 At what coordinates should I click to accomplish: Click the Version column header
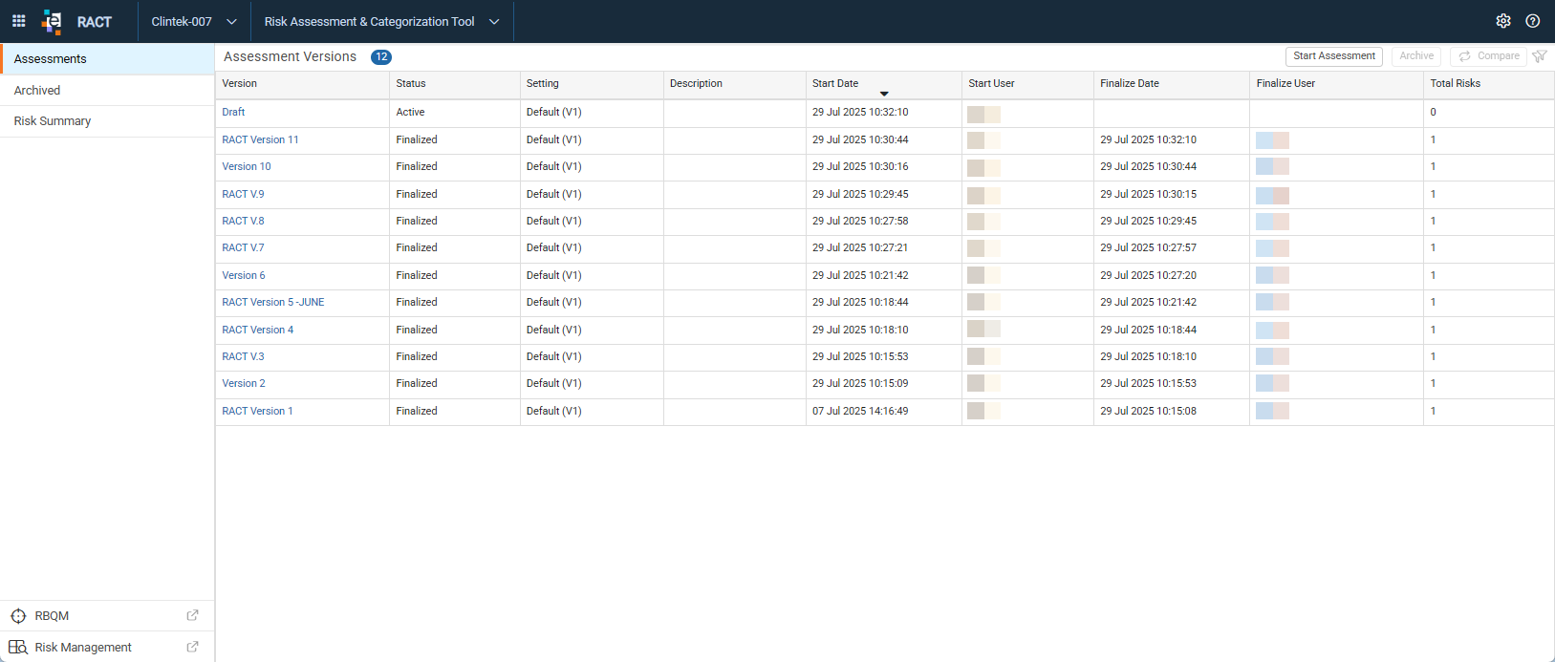(303, 84)
